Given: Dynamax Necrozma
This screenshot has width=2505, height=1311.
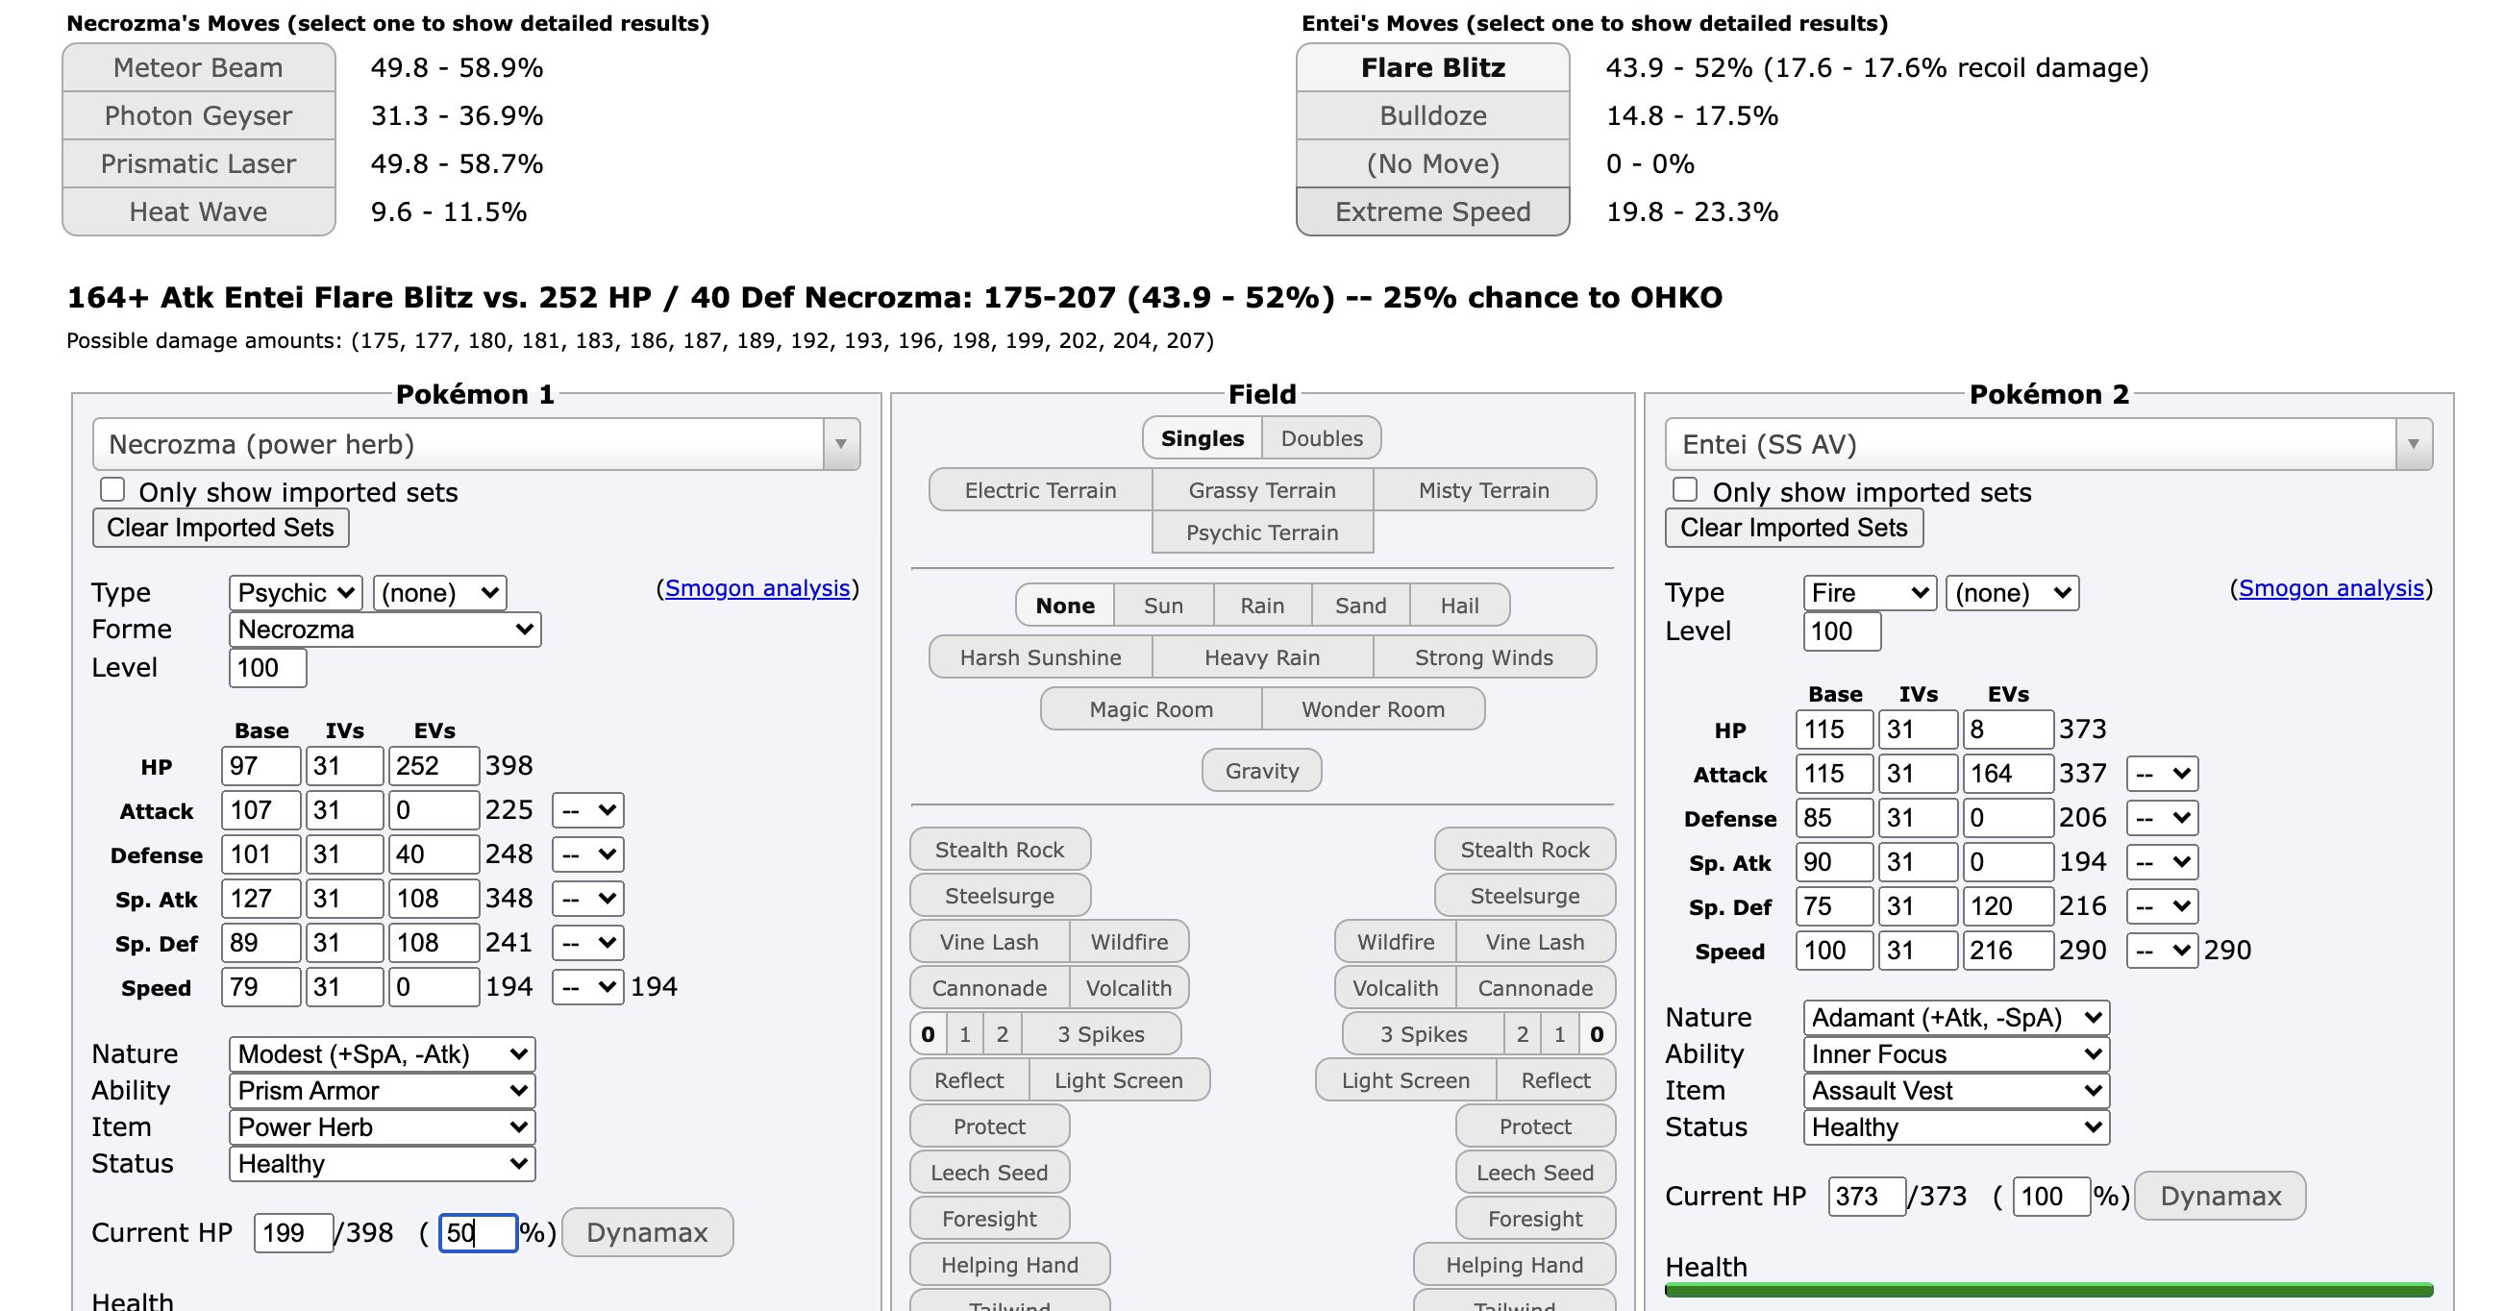Looking at the screenshot, I should tap(648, 1232).
